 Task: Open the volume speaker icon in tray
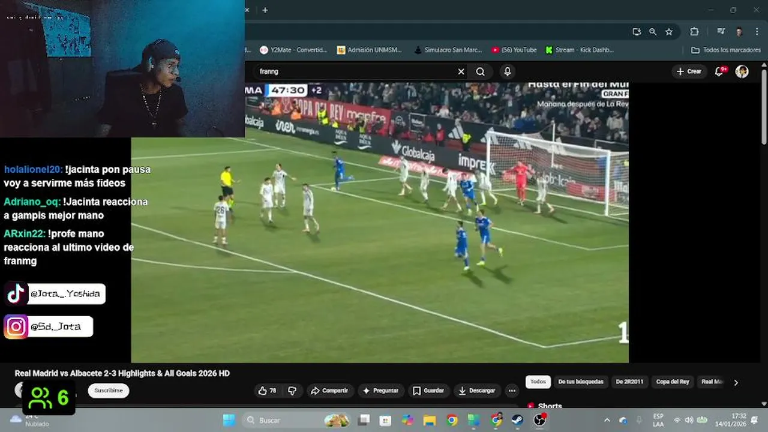pos(689,420)
